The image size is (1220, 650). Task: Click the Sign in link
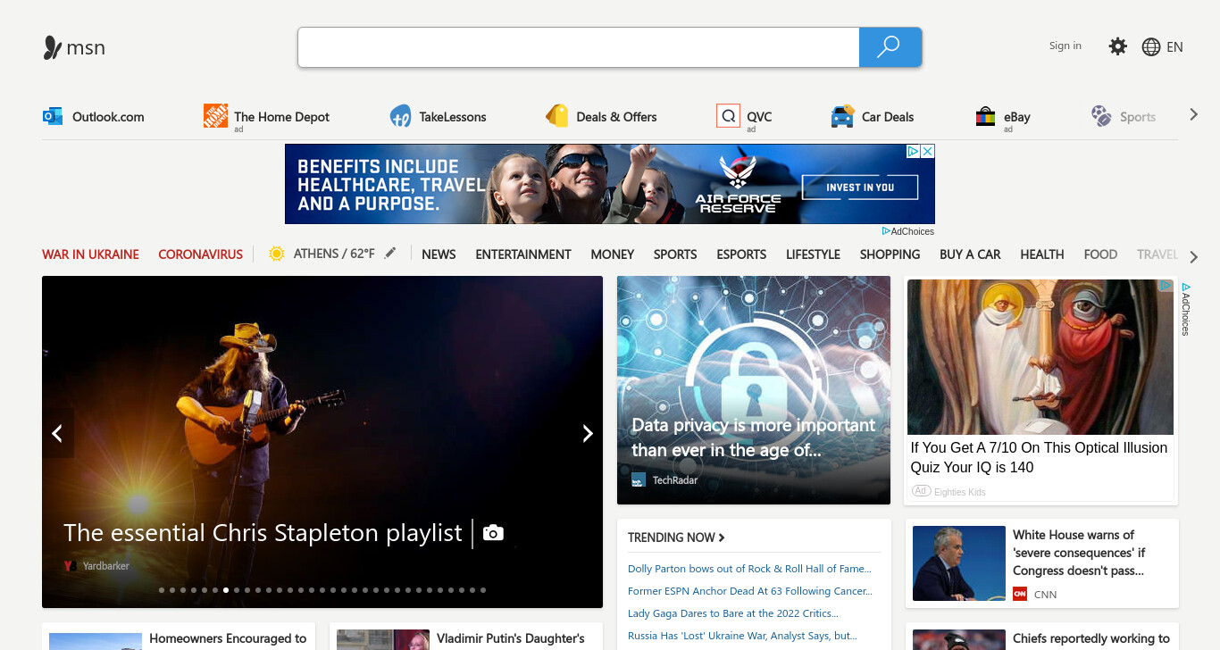1065,46
